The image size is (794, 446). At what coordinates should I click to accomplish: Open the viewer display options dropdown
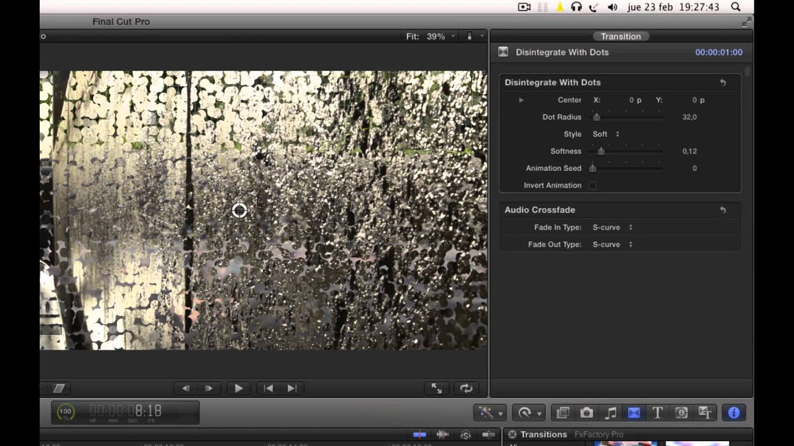coord(475,37)
